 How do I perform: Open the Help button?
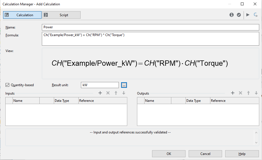coord(242,154)
